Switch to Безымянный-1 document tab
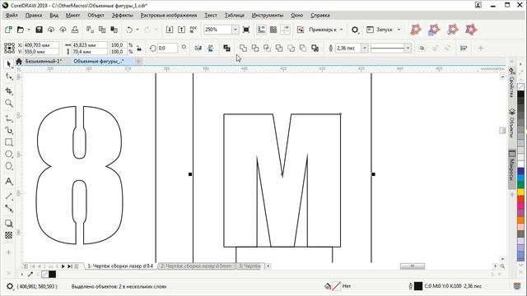This screenshot has width=527, height=296. 44,61
